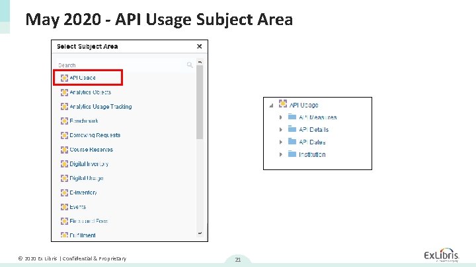Select Analytics Objects text

click(91, 92)
